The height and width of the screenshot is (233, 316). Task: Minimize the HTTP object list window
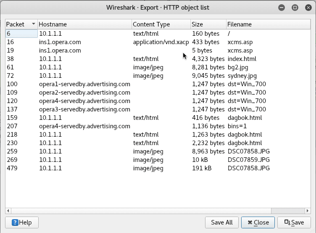282,8
